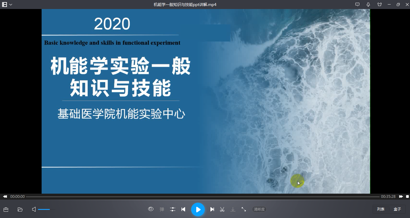
Task: Open the 盒子 box tab
Action: 397,209
